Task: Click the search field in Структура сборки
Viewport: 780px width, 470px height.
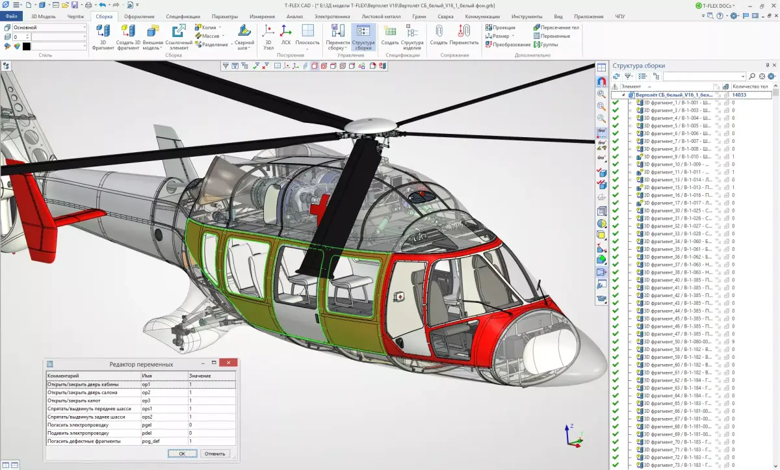Action: (x=705, y=77)
